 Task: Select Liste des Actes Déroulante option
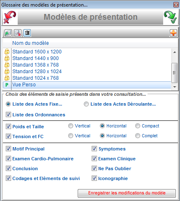86,104
